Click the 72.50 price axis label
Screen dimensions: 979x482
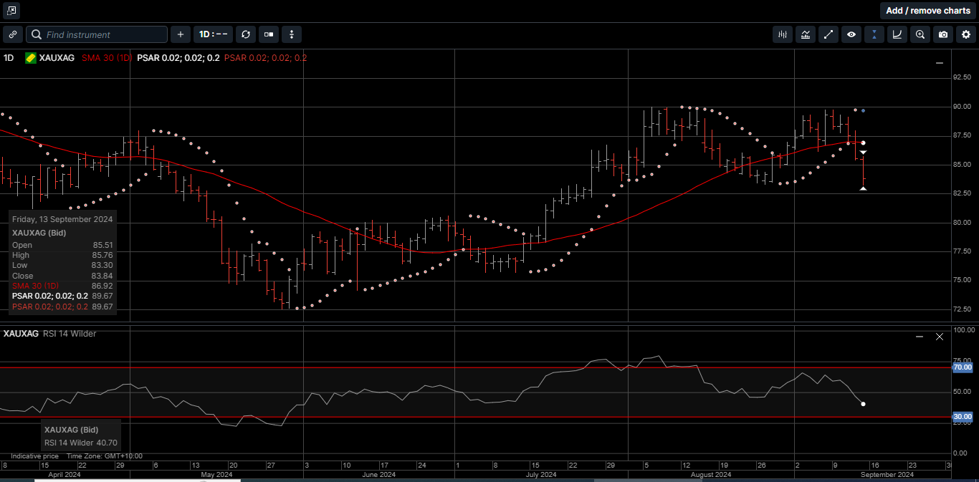962,309
